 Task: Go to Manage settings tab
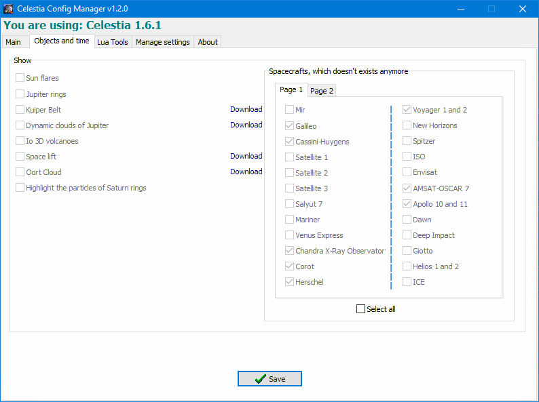point(163,42)
